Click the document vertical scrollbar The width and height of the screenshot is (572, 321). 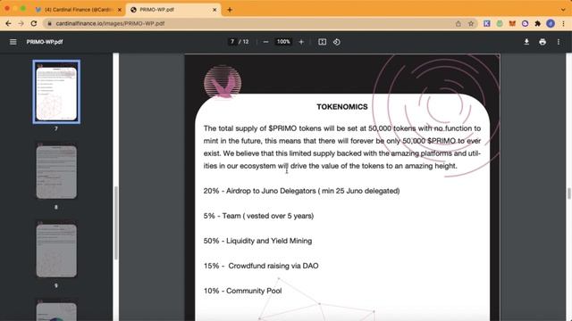568,193
